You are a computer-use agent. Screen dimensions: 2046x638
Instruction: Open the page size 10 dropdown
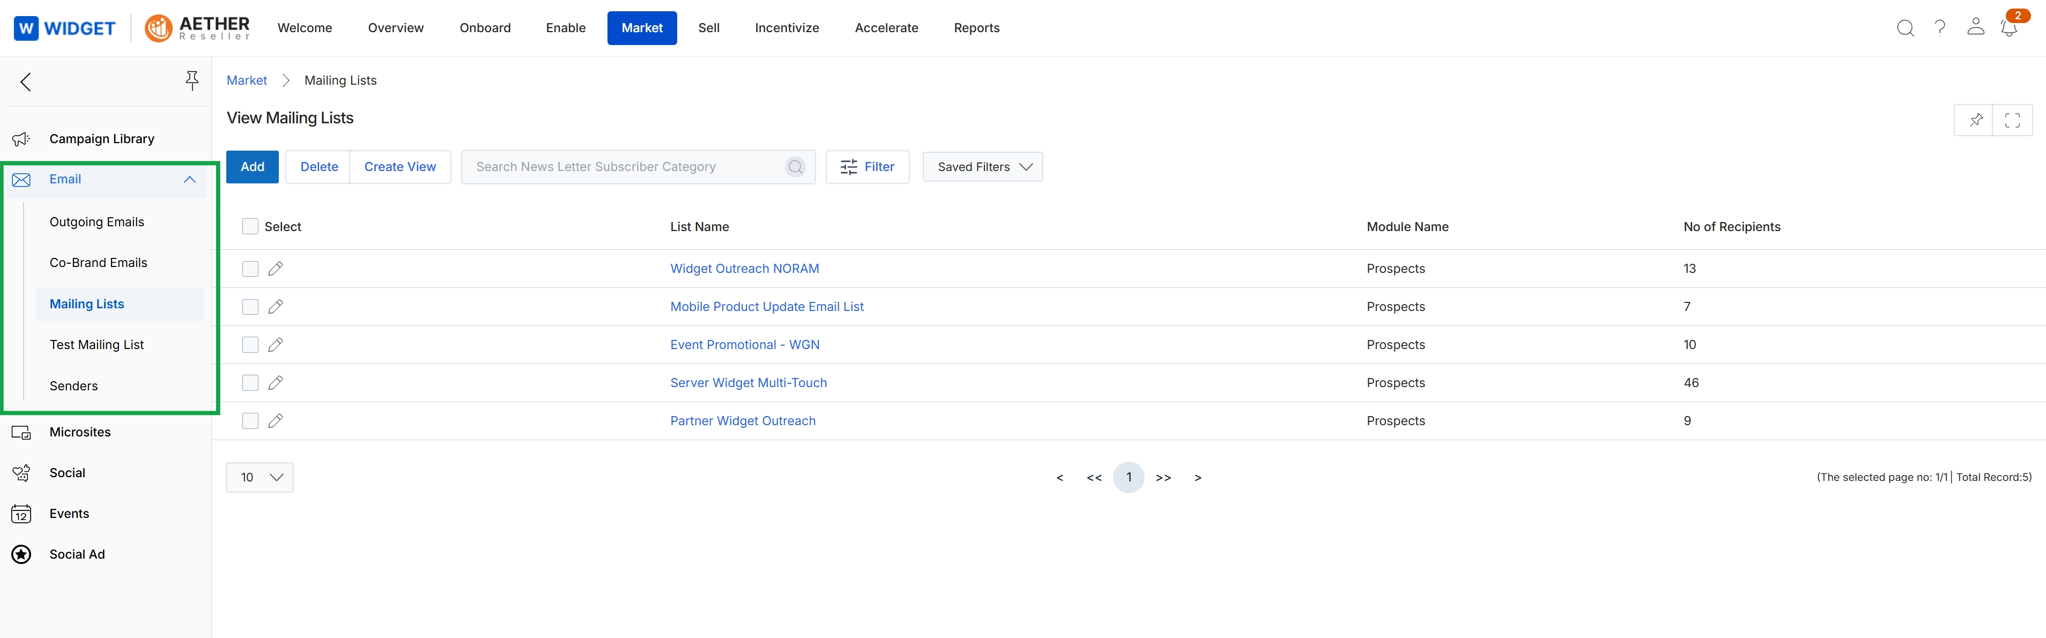[x=260, y=478]
